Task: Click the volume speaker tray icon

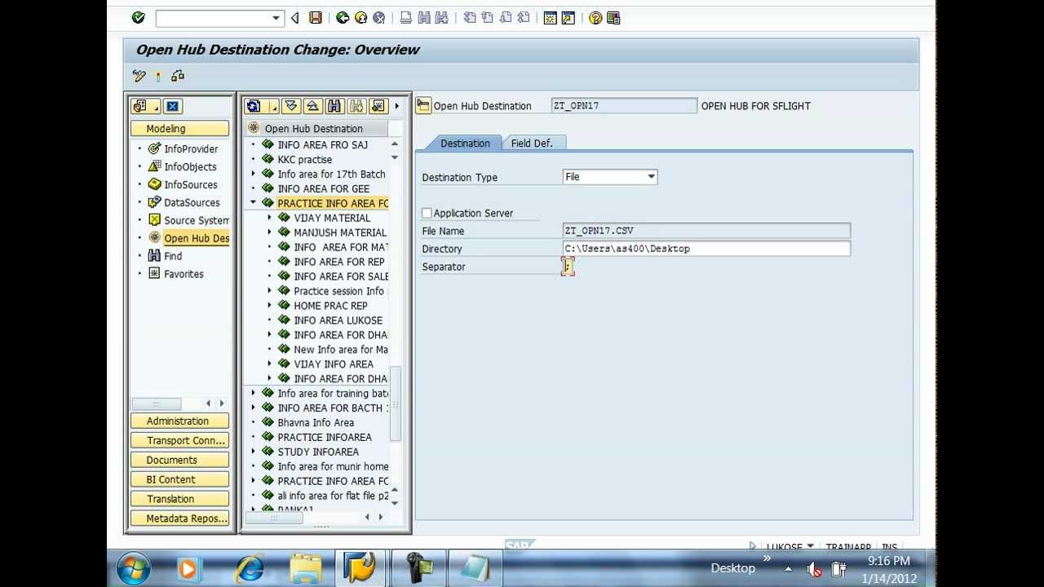Action: click(x=814, y=569)
